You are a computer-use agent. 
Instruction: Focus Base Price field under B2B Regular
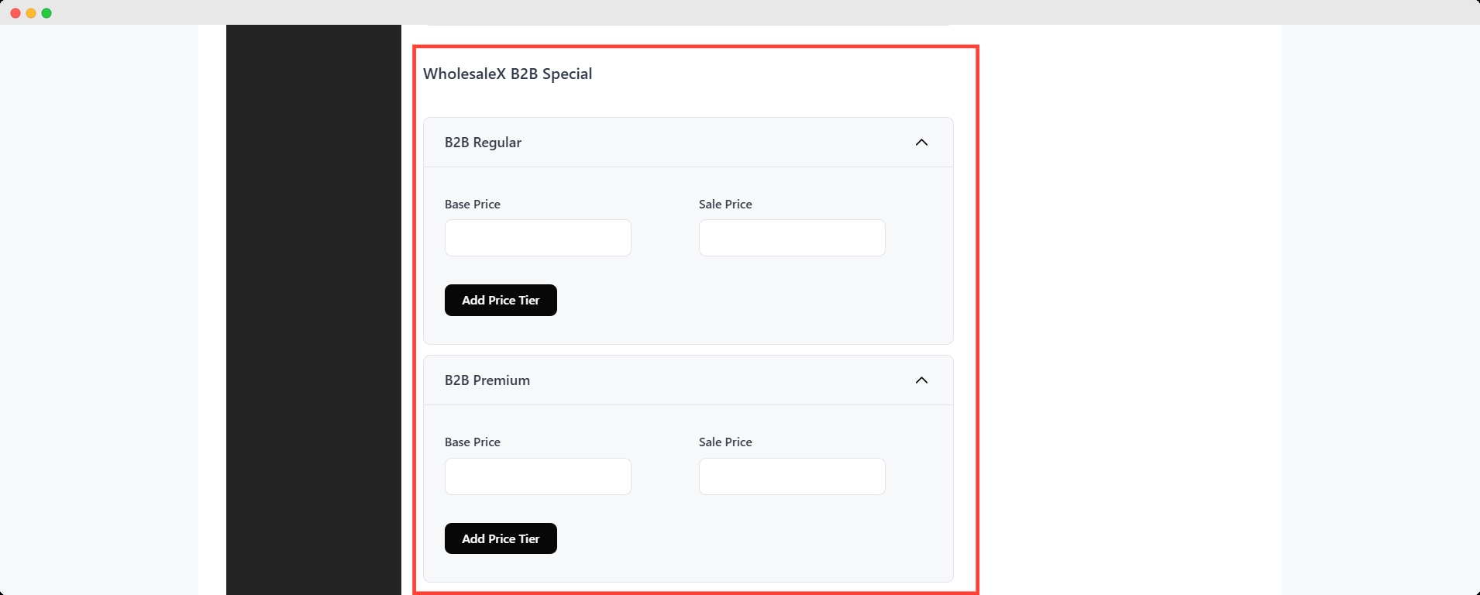(x=538, y=238)
